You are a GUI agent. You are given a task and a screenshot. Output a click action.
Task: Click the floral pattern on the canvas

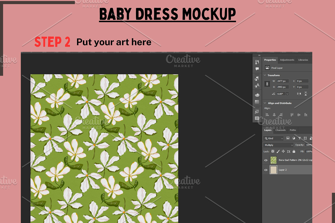104,148
